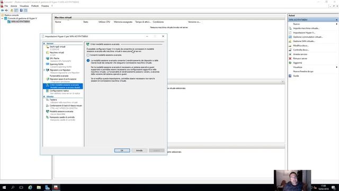Viewport: 339px width, 191px height.
Task: Collapse WIN server header in Azioni pane
Action: coord(336,20)
